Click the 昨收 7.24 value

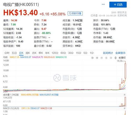(44, 25)
